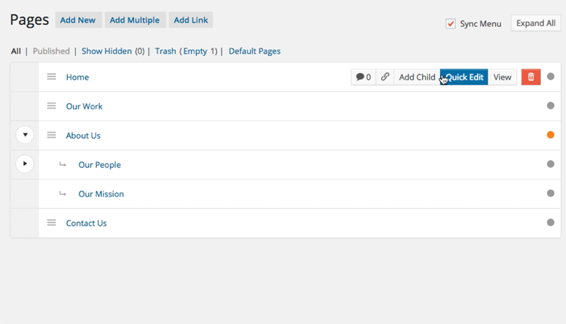Click the gray status dot for Contact Us

pos(550,222)
